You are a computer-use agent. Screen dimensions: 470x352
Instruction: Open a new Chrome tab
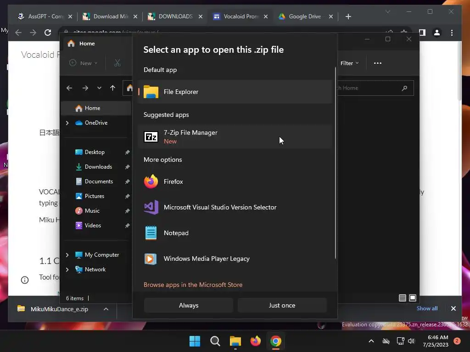pyautogui.click(x=348, y=16)
